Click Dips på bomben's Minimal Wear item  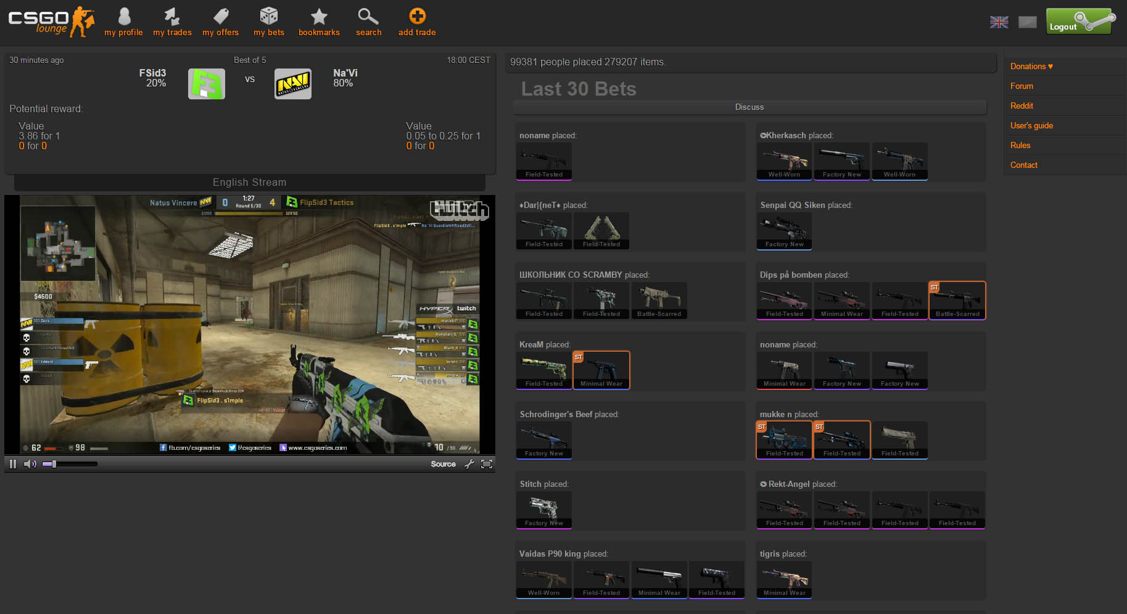tap(842, 301)
